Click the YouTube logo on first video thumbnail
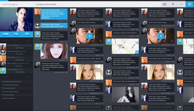This screenshot has width=194, height=111. coord(101,41)
